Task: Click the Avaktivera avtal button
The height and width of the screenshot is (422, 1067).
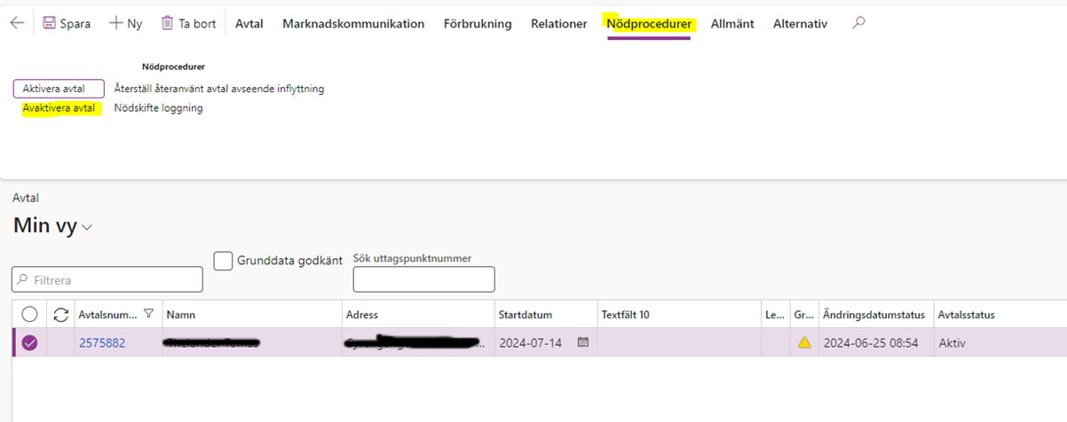Action: coord(59,108)
